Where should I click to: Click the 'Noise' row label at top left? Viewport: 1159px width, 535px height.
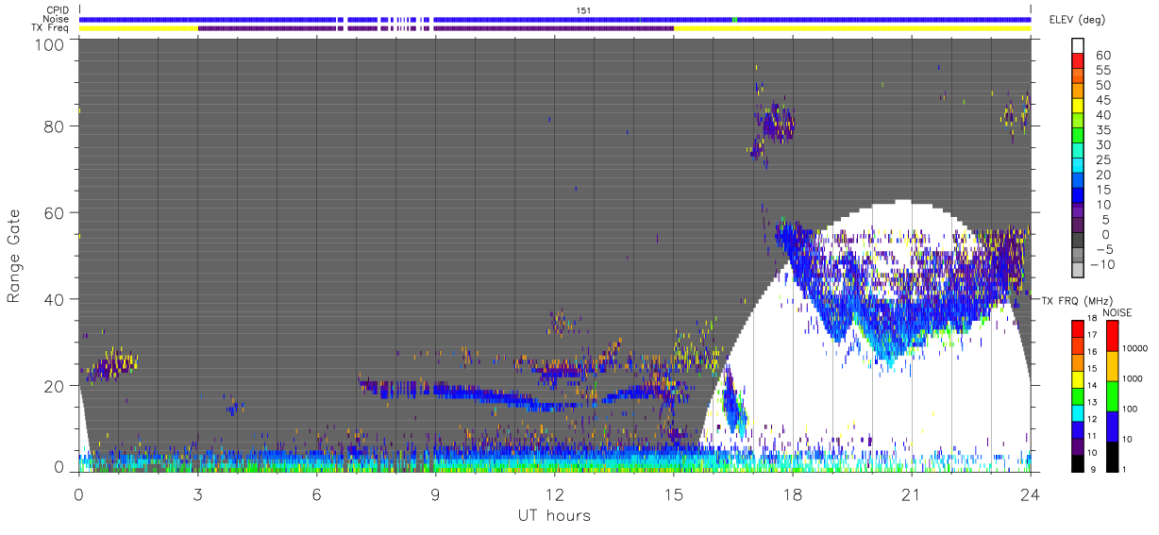click(x=58, y=19)
